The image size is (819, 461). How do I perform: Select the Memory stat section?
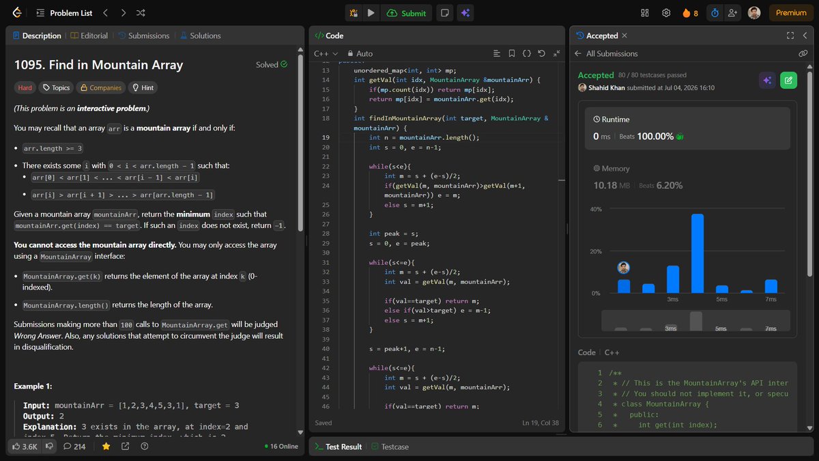687,177
